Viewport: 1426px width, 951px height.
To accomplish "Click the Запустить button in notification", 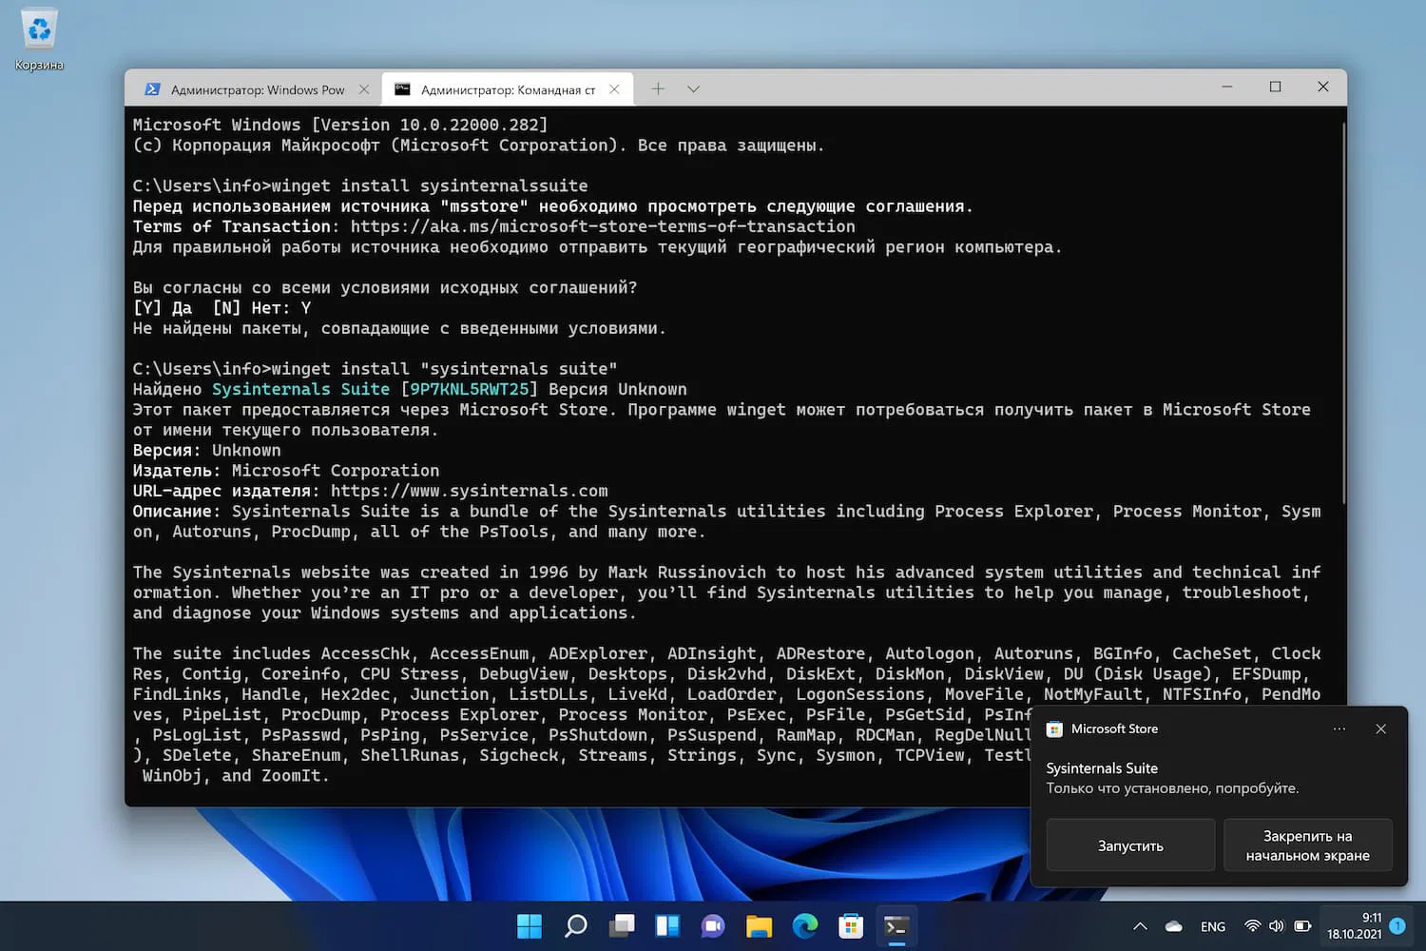I will [x=1130, y=845].
